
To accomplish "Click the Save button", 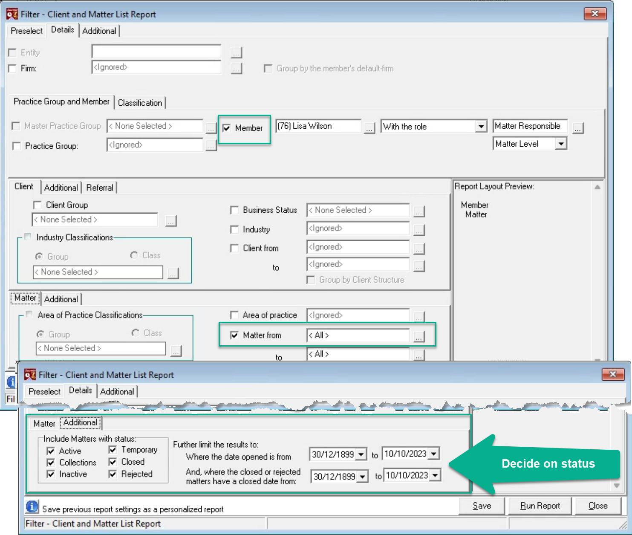I will pos(482,506).
